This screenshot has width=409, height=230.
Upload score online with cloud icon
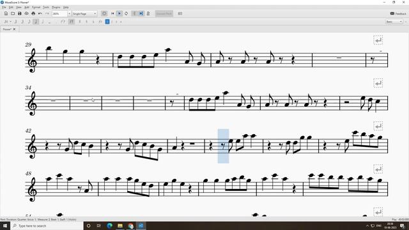26,13
